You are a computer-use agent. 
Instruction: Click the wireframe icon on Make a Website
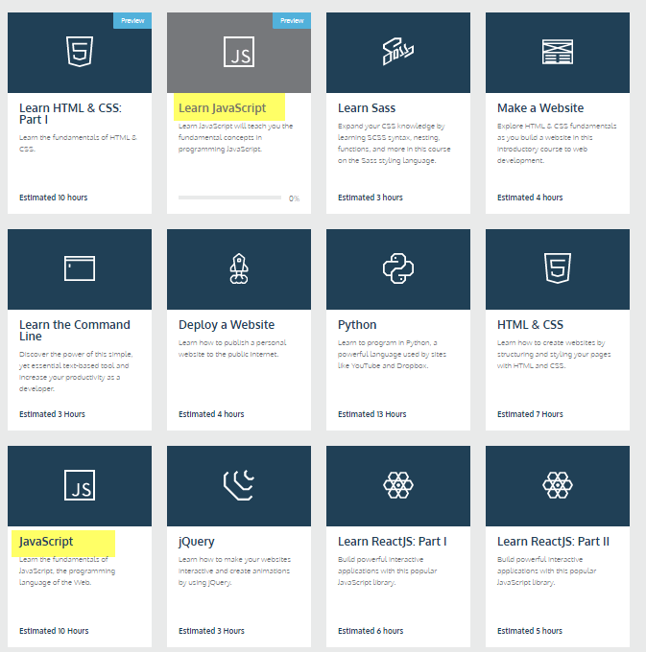click(558, 52)
